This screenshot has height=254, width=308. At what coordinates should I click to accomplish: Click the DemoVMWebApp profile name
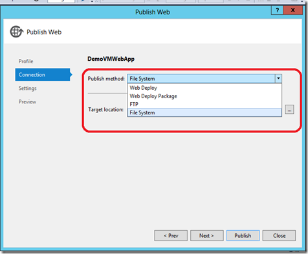pyautogui.click(x=111, y=59)
